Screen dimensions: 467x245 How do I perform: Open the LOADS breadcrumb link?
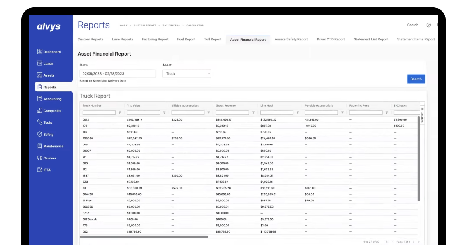(x=123, y=25)
